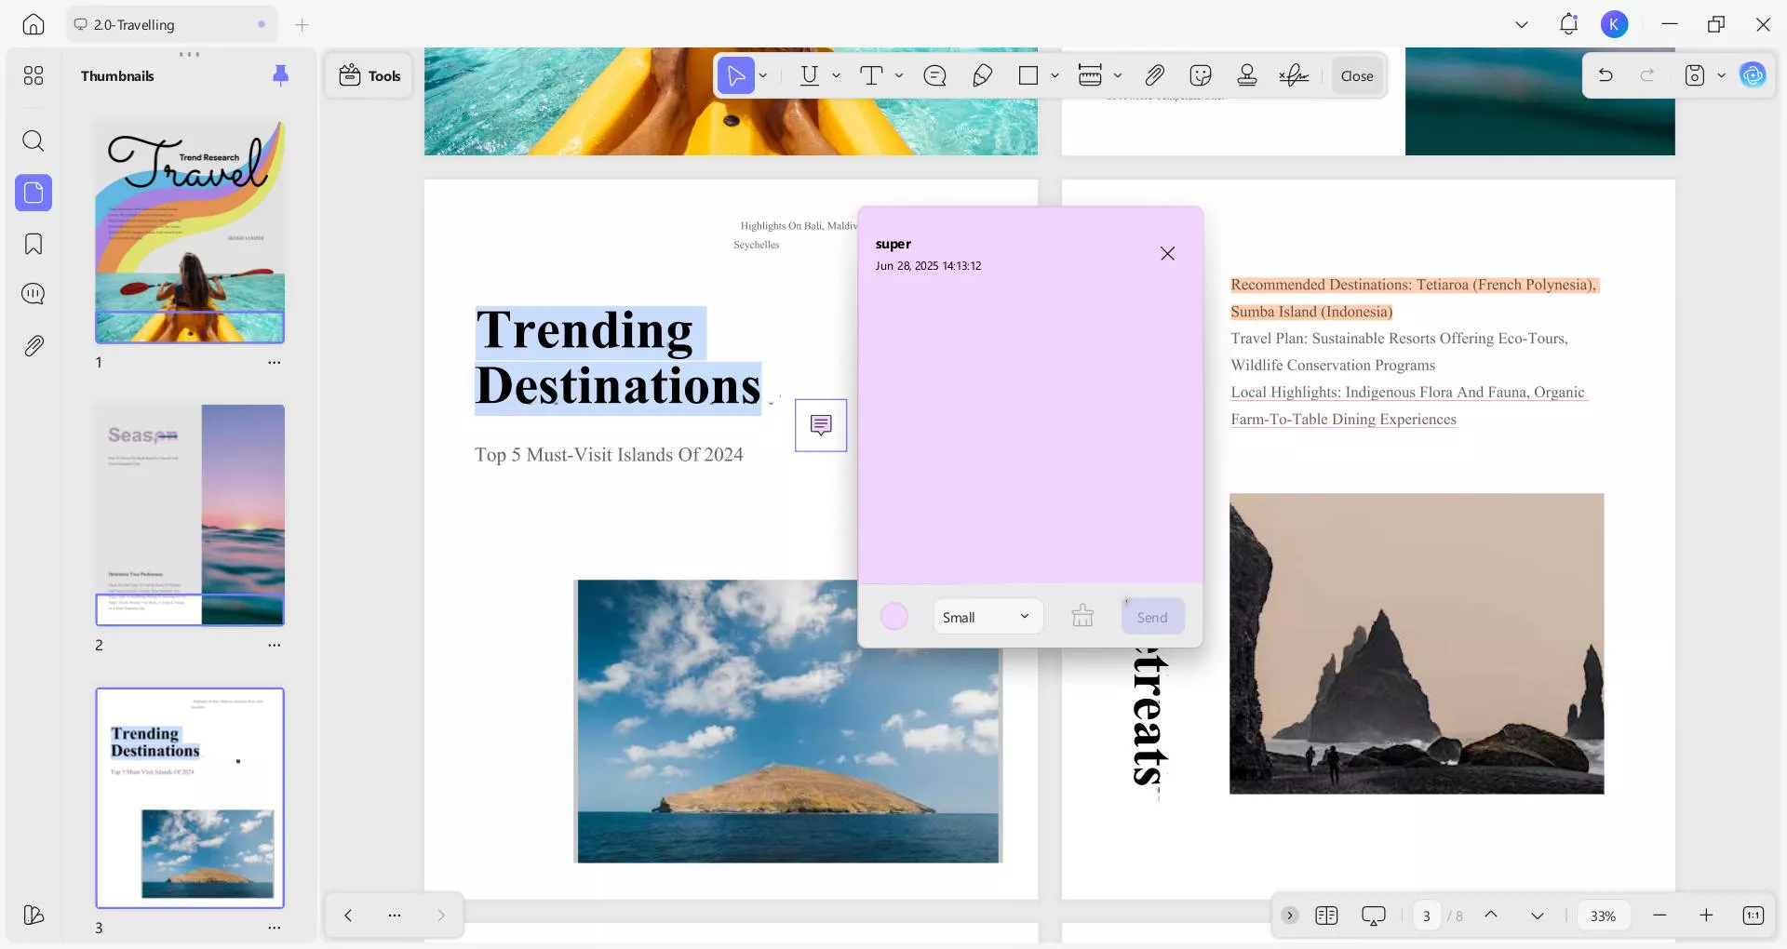Expand the Small font size dropdown

pos(988,617)
